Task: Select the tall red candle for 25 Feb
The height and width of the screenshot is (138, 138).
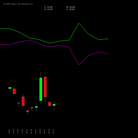Action: point(45,87)
